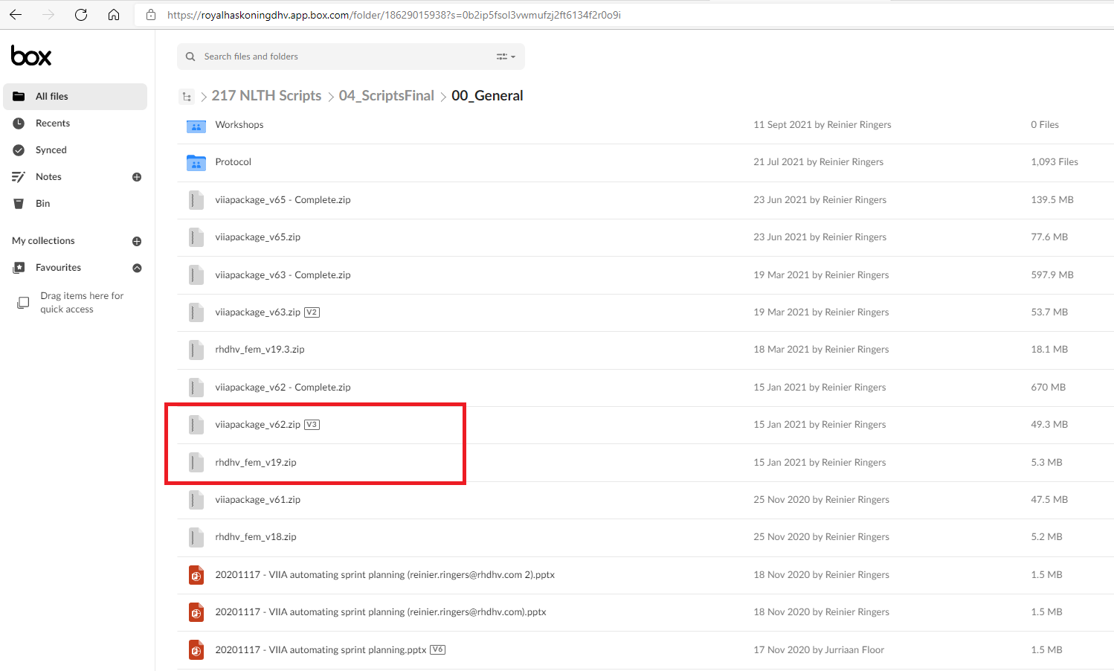Image resolution: width=1114 pixels, height=671 pixels.
Task: Open '20201117 - VIIA automating sprint planning.pptx'
Action: coord(321,650)
